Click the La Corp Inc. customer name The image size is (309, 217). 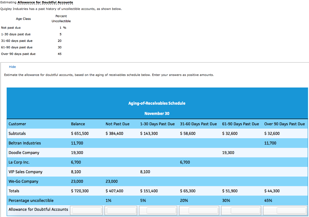pyautogui.click(x=19, y=162)
